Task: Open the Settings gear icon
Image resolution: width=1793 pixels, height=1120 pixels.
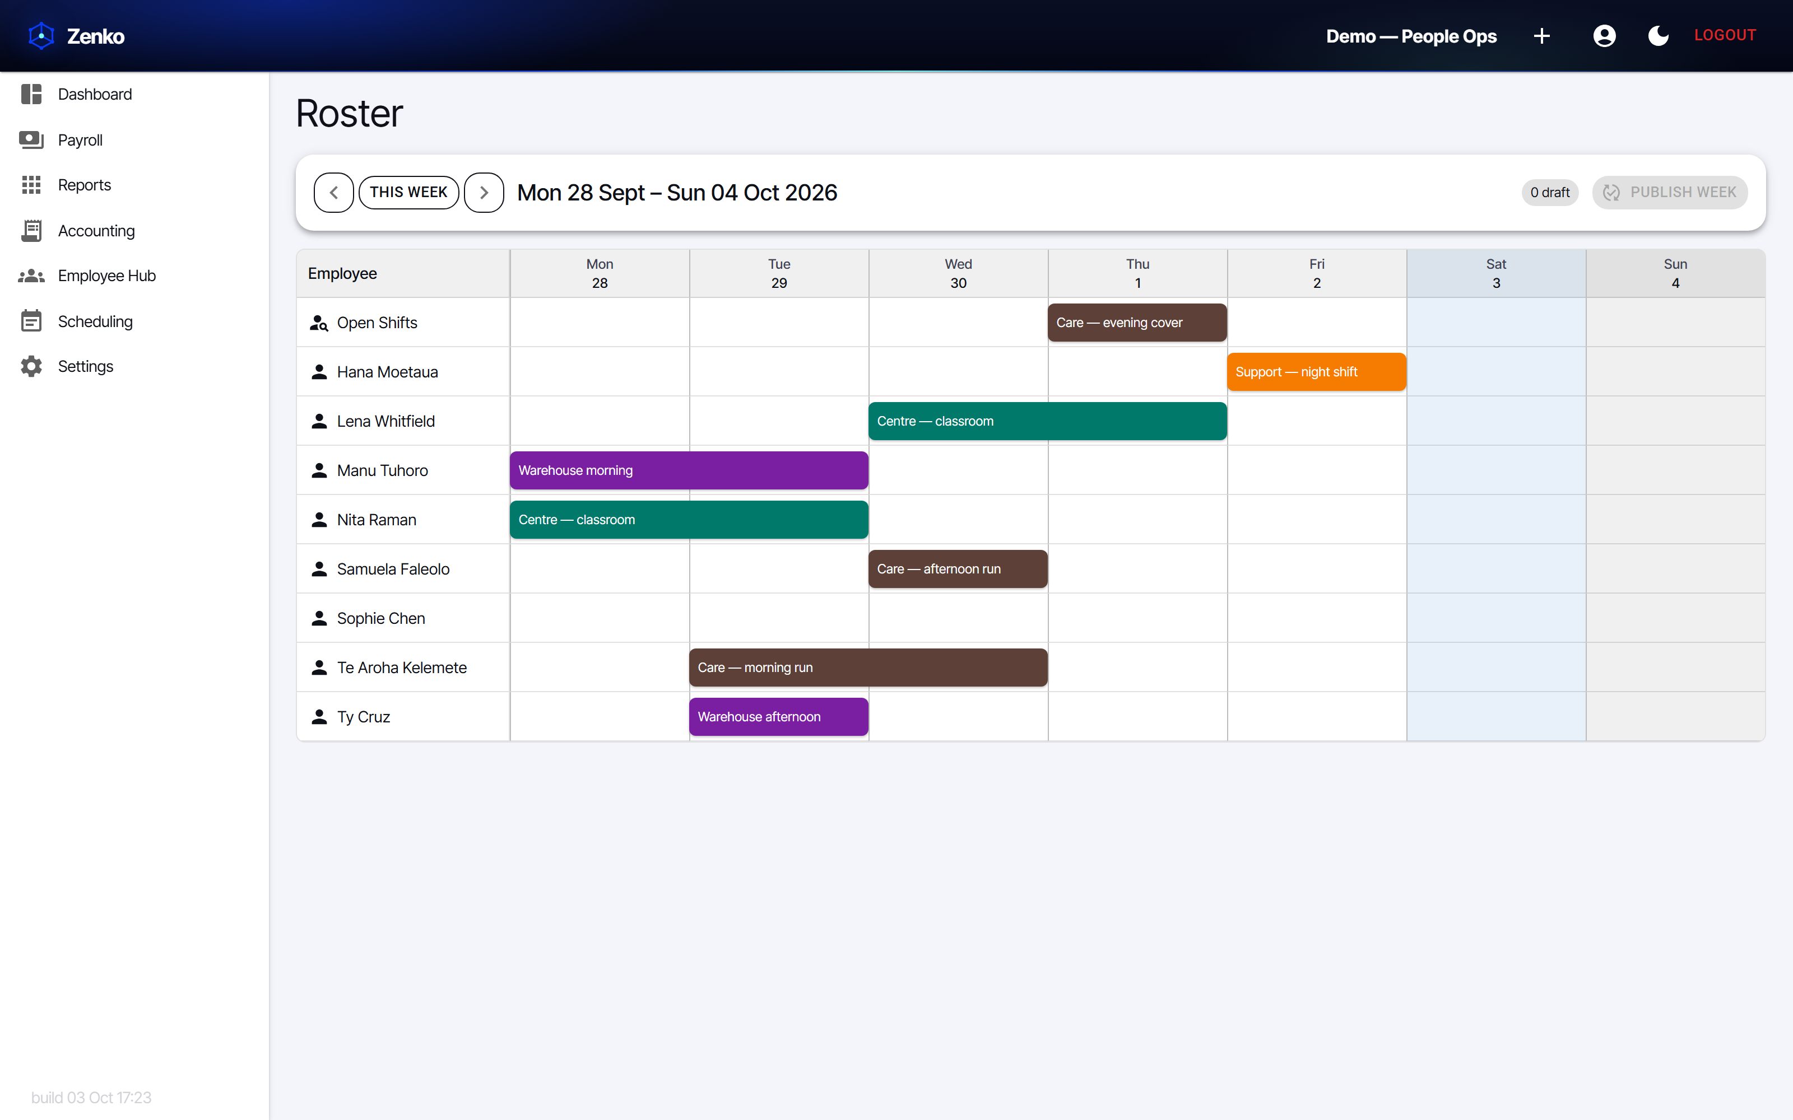Action: (31, 366)
